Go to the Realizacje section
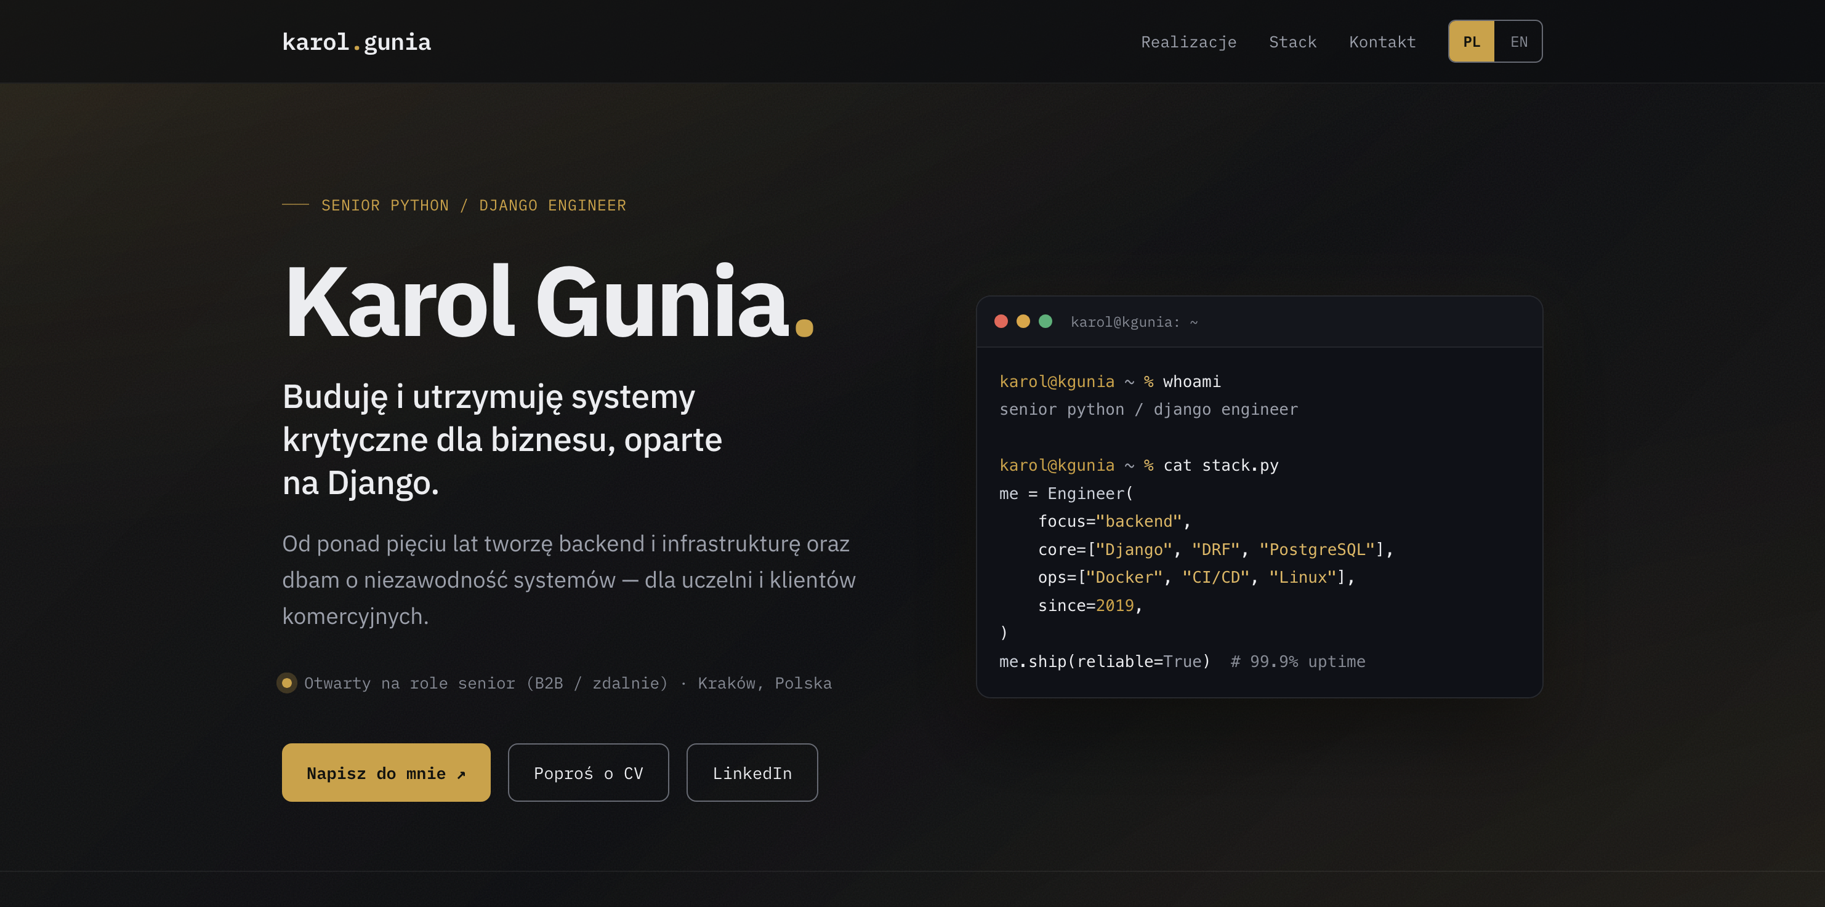The image size is (1825, 907). (x=1188, y=42)
